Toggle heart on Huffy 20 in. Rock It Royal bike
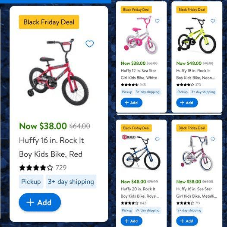This screenshot has height=227, width=227. coord(157,139)
